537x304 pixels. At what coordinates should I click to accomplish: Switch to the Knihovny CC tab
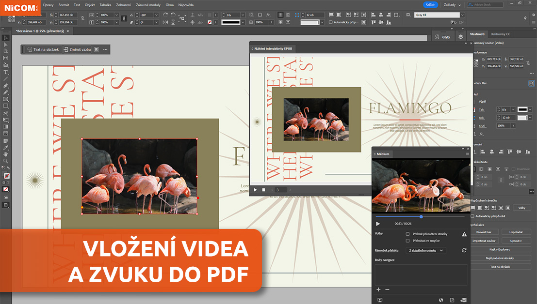coord(501,34)
